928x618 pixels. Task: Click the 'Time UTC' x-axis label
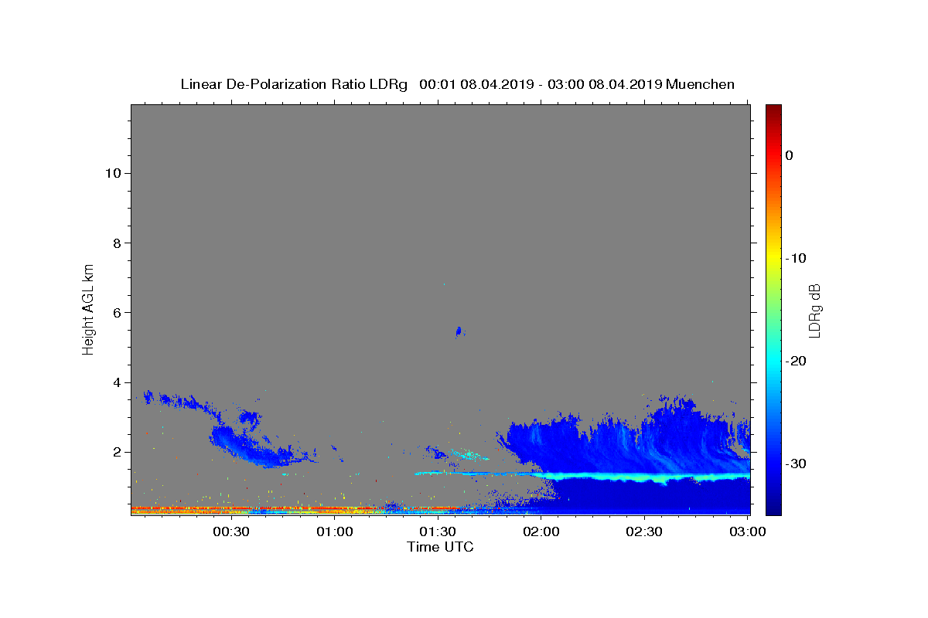click(440, 547)
